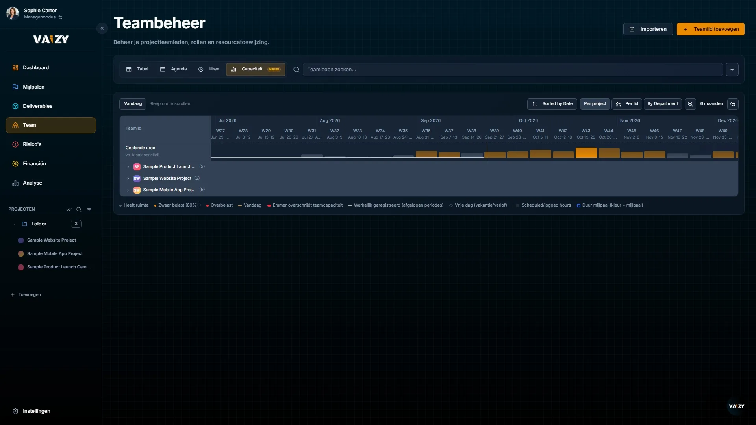
Task: Click the Geplande uren row label
Action: (x=140, y=148)
